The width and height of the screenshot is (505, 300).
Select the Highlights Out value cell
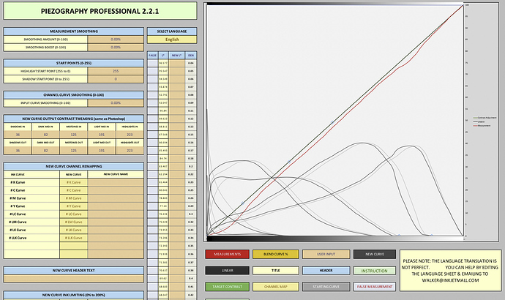[x=130, y=150]
